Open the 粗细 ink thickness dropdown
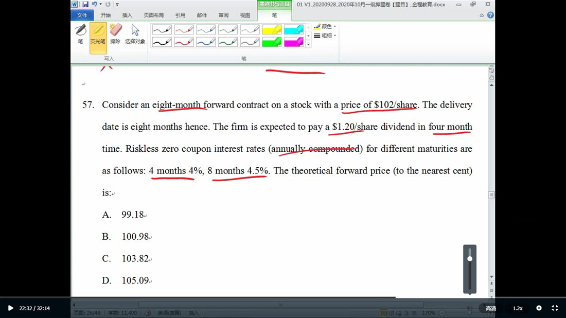 pos(325,36)
